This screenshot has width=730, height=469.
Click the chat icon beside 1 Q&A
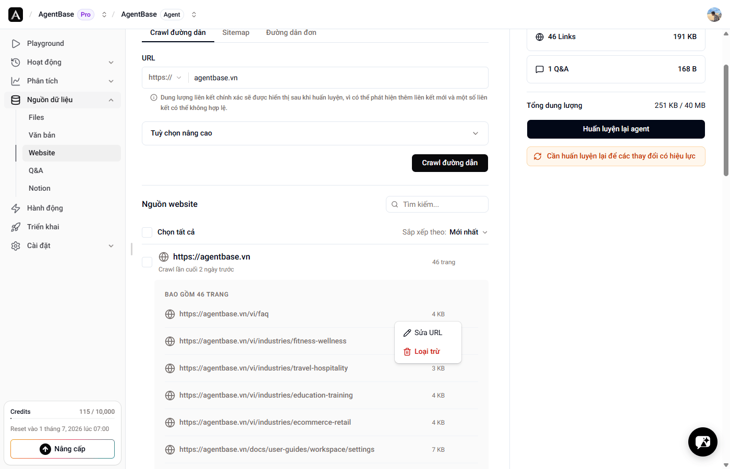(540, 69)
